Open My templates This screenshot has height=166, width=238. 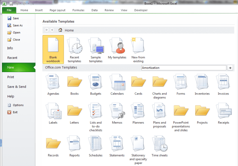pos(117,48)
